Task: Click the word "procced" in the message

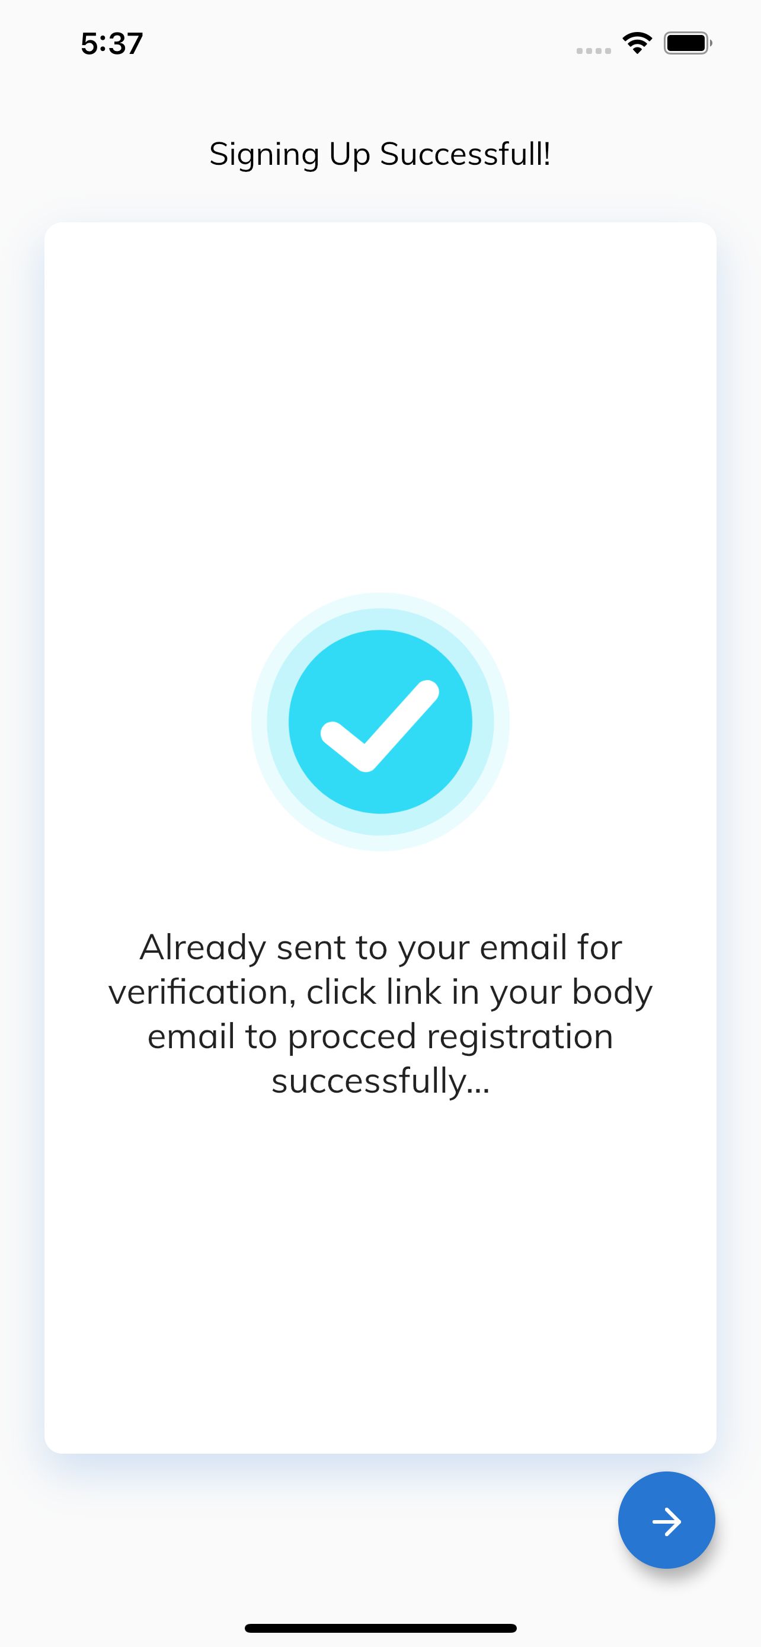Action: click(x=351, y=1037)
